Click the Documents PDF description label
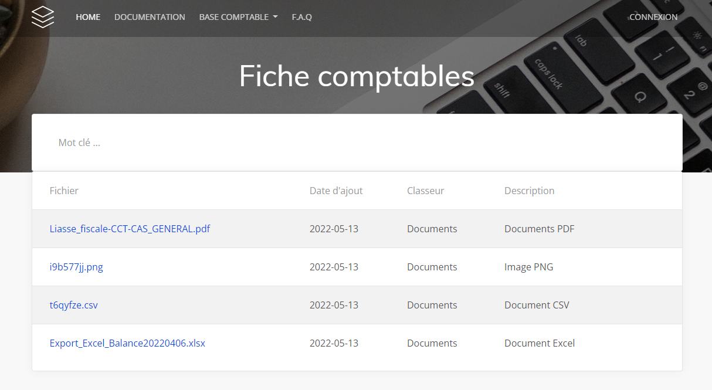Screen dimensions: 712x390 click(539, 229)
